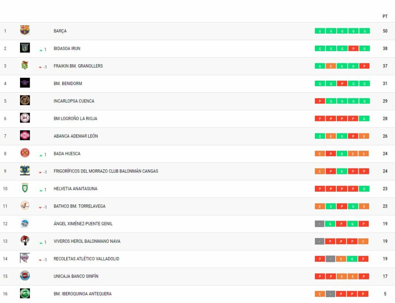Click Barça's 50 points value
Screen dimensions: 395x303
385,31
